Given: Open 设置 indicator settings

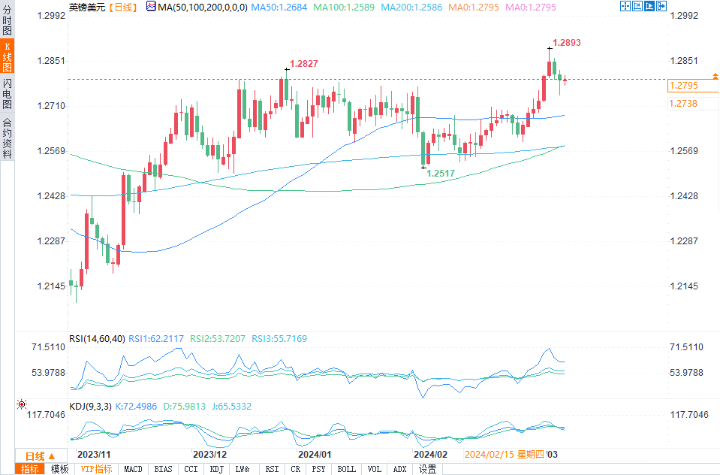Looking at the screenshot, I should coord(427,469).
